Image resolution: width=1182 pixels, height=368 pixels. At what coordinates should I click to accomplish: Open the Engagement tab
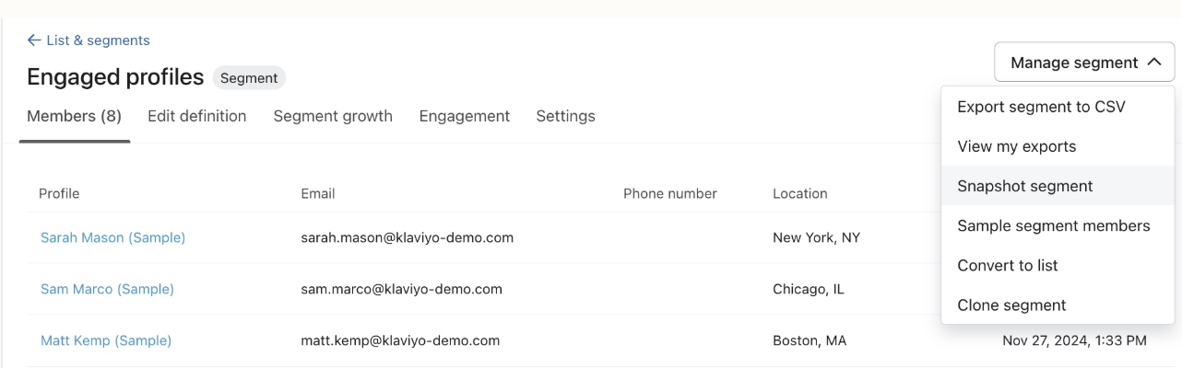[x=464, y=116]
